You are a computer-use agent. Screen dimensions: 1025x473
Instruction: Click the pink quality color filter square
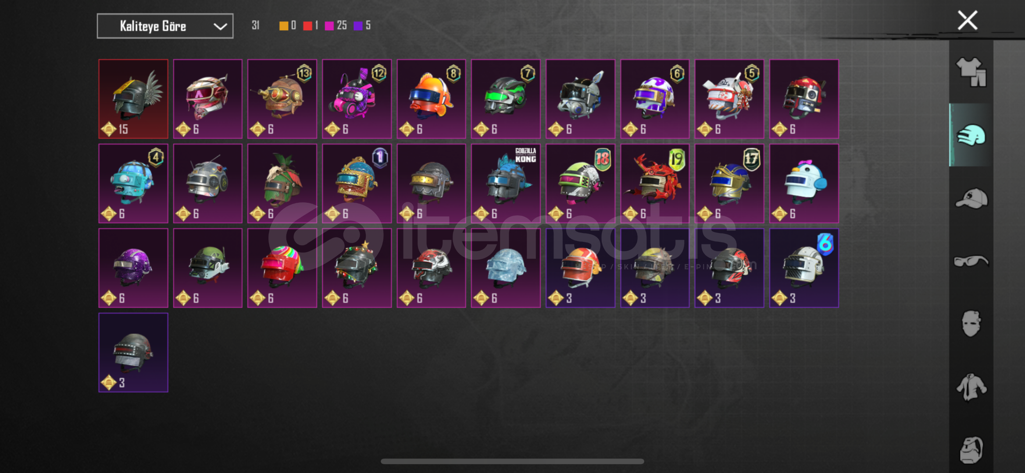click(x=329, y=26)
